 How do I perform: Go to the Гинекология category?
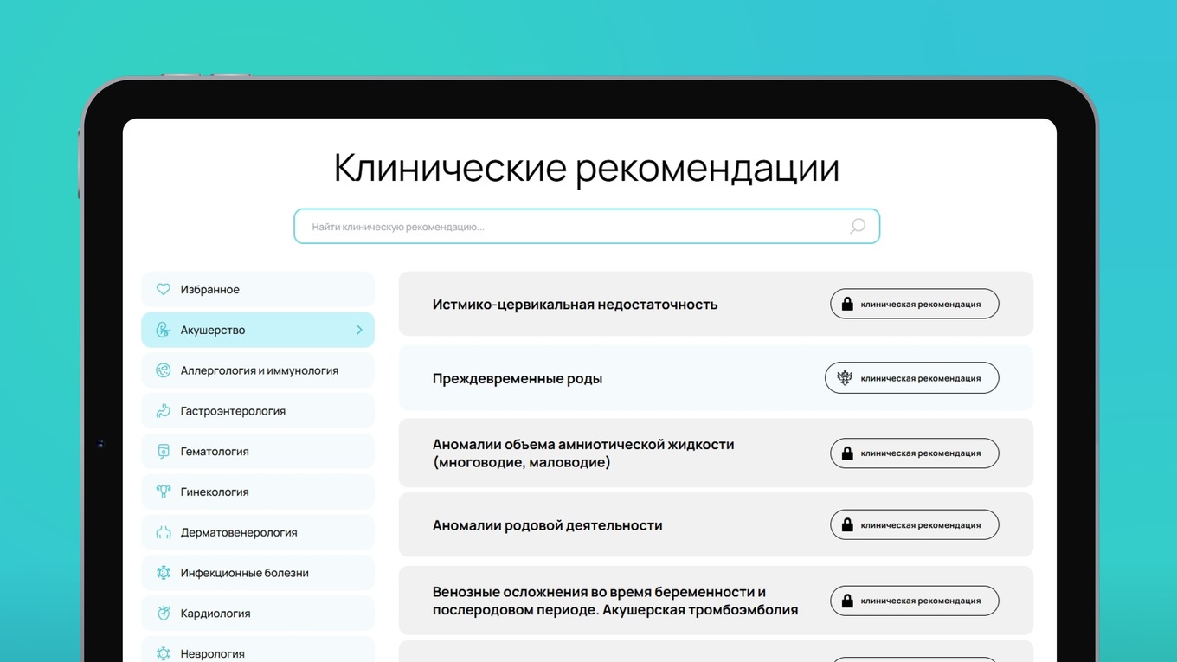pos(258,492)
